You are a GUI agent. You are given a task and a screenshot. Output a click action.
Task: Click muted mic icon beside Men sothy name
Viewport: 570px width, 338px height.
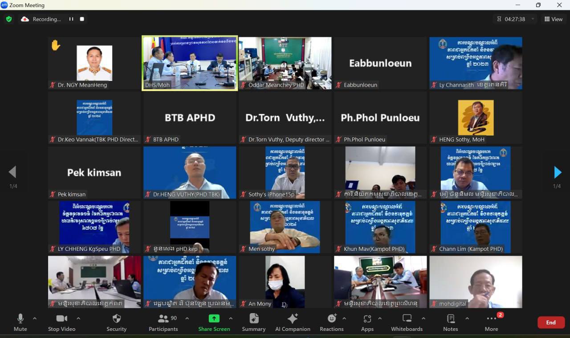tap(243, 249)
